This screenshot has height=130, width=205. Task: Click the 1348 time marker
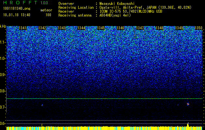159,28
